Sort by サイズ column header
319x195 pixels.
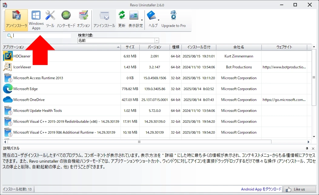point(130,47)
